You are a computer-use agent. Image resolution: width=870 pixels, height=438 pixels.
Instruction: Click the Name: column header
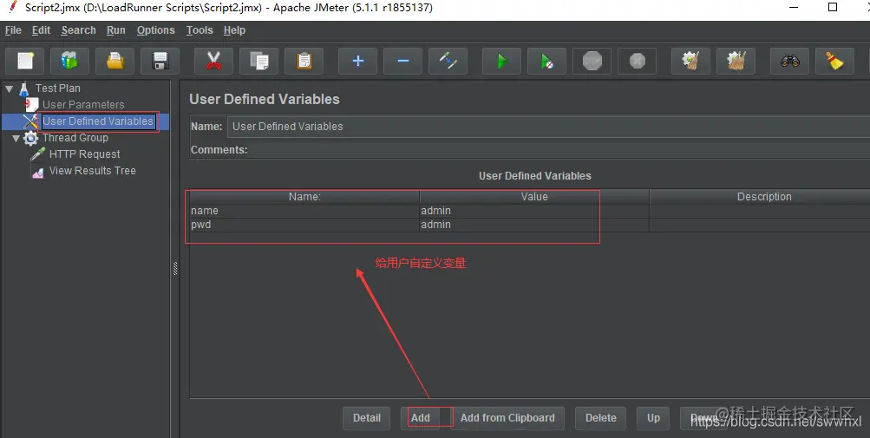pos(304,197)
